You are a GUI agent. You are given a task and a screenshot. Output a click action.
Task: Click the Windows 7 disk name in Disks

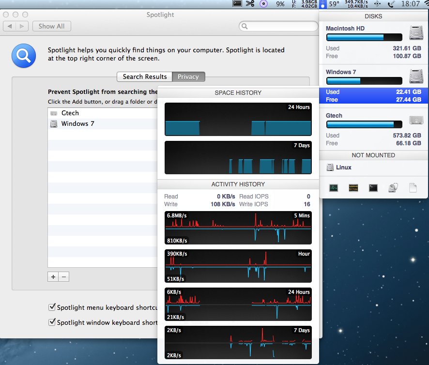[x=341, y=72]
